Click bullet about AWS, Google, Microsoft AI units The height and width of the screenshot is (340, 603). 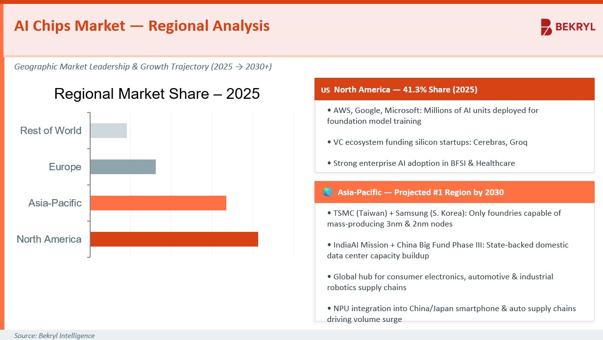[433, 115]
